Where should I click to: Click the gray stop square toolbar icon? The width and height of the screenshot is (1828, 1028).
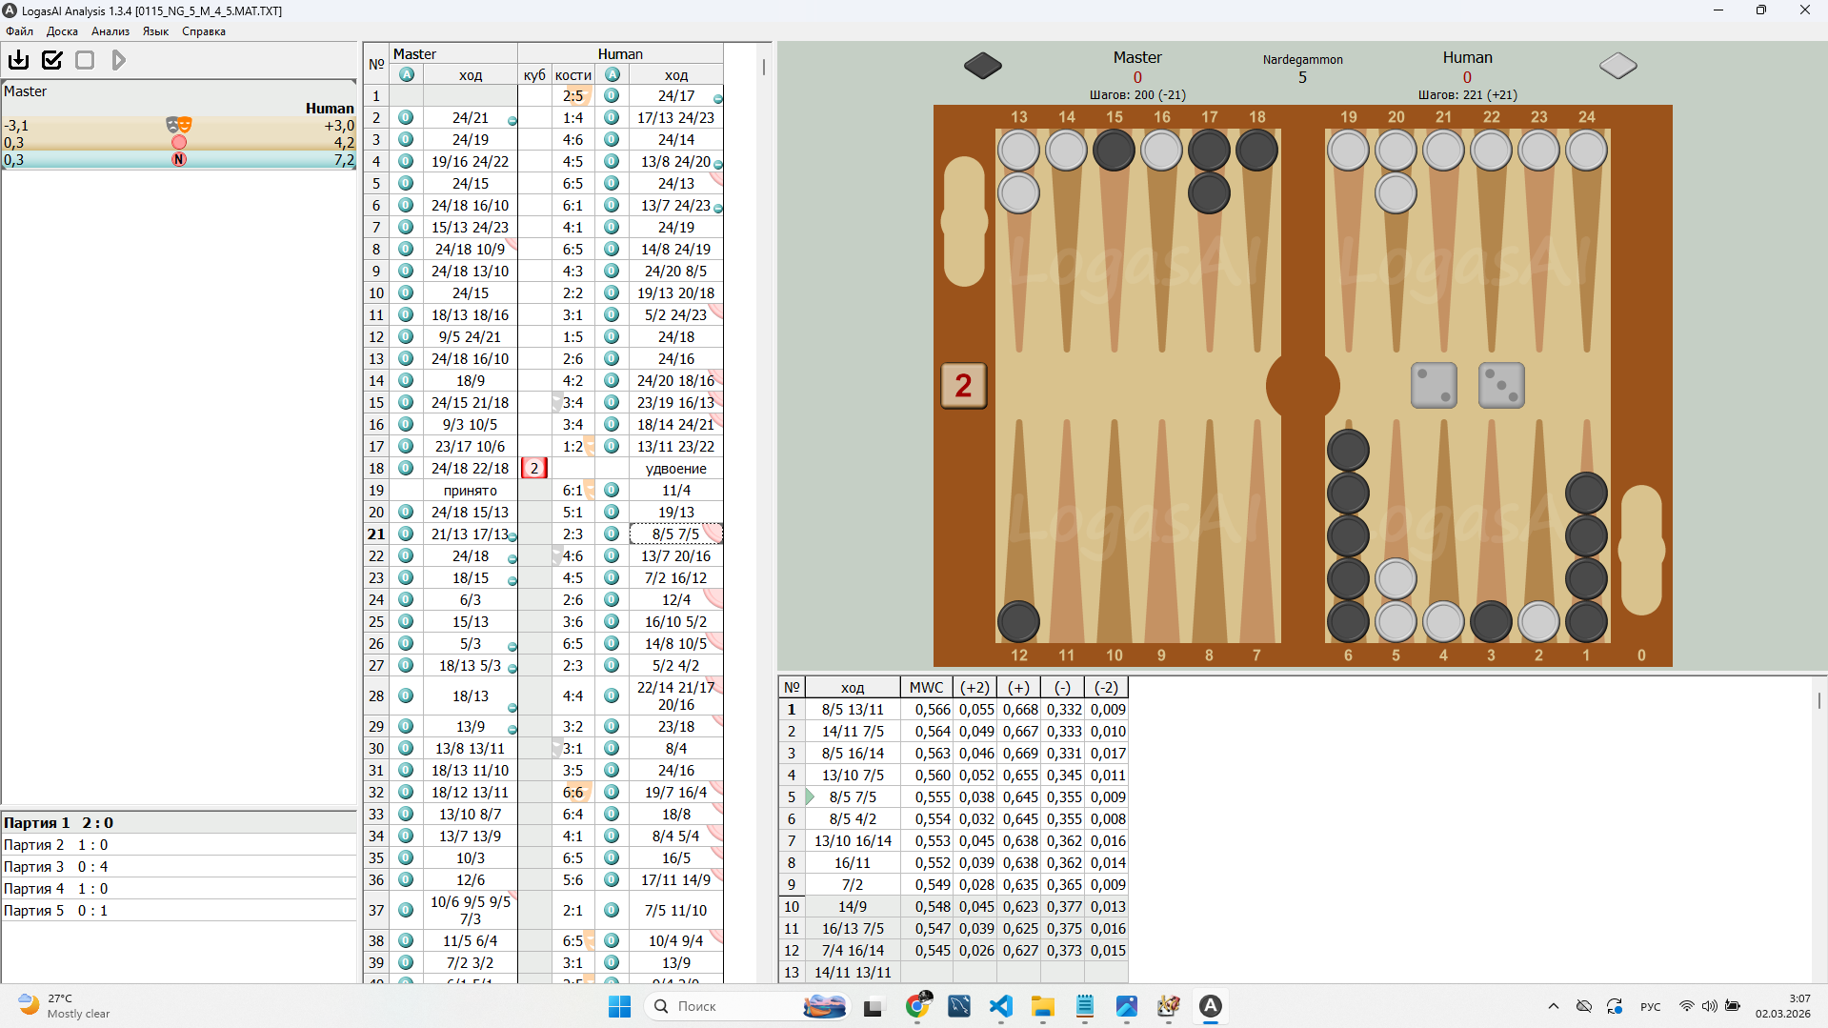85,60
